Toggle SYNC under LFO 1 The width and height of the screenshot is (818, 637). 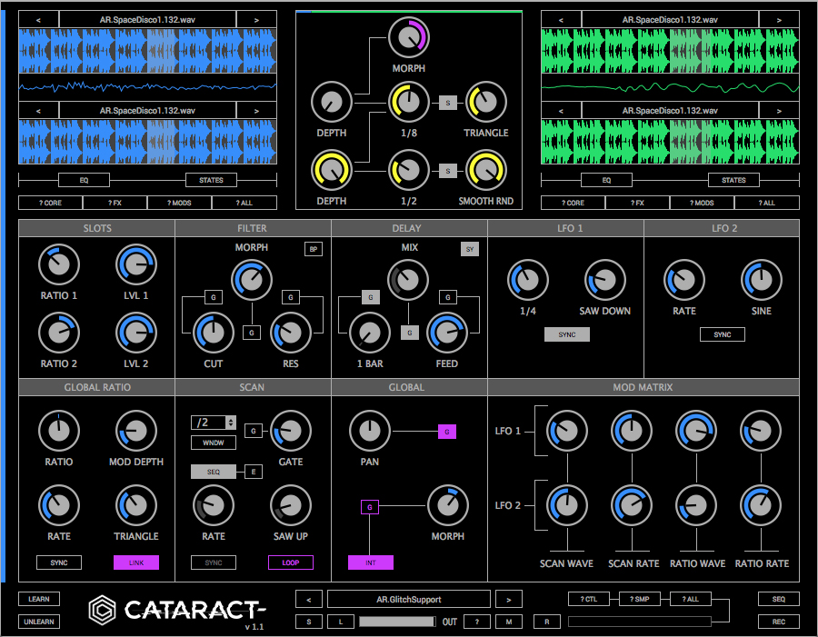[x=567, y=334]
